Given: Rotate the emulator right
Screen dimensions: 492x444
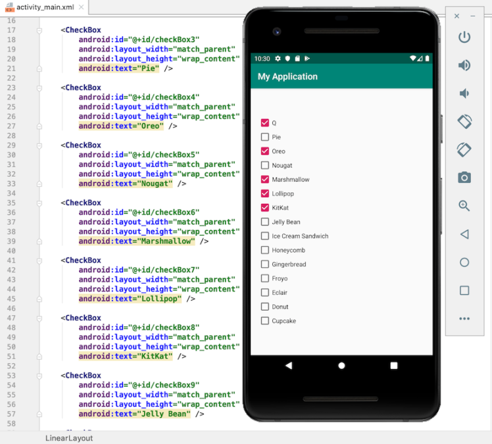Looking at the screenshot, I should click(x=464, y=150).
